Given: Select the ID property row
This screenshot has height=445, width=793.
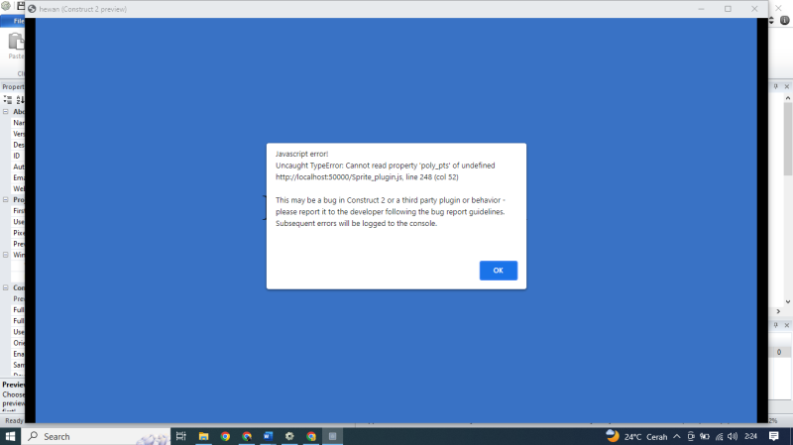Looking at the screenshot, I should 18,156.
